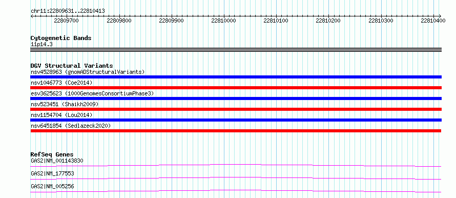The width and height of the screenshot is (456, 198).
Task: Click the blue bar under nsv4528963
Action: 236,77
